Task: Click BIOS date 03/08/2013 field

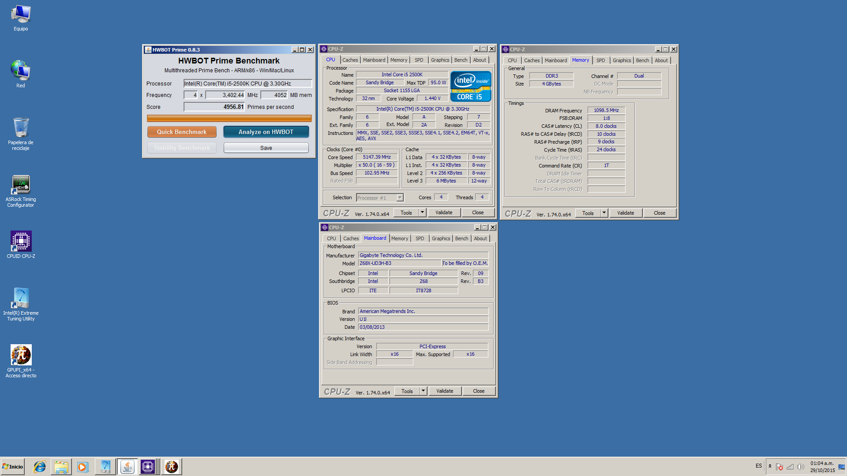Action: pyautogui.click(x=423, y=327)
